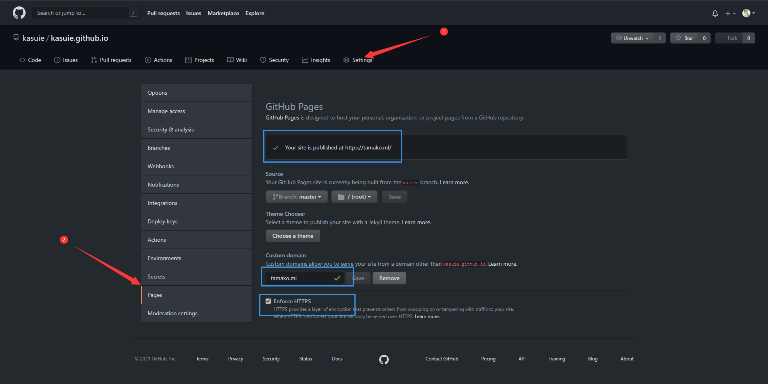Open Integrations settings
Image resolution: width=768 pixels, height=384 pixels.
pyautogui.click(x=197, y=203)
